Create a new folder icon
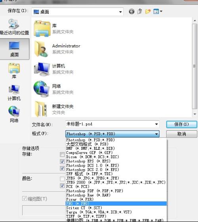198x222 pixels. pos(148,12)
